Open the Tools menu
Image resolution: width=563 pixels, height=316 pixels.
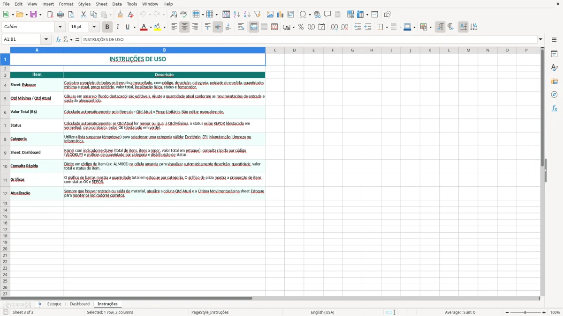(132, 4)
